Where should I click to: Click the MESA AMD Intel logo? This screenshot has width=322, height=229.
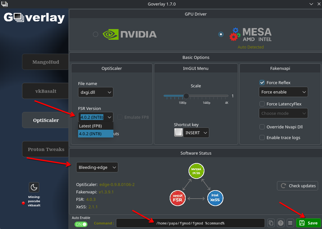pos(250,34)
